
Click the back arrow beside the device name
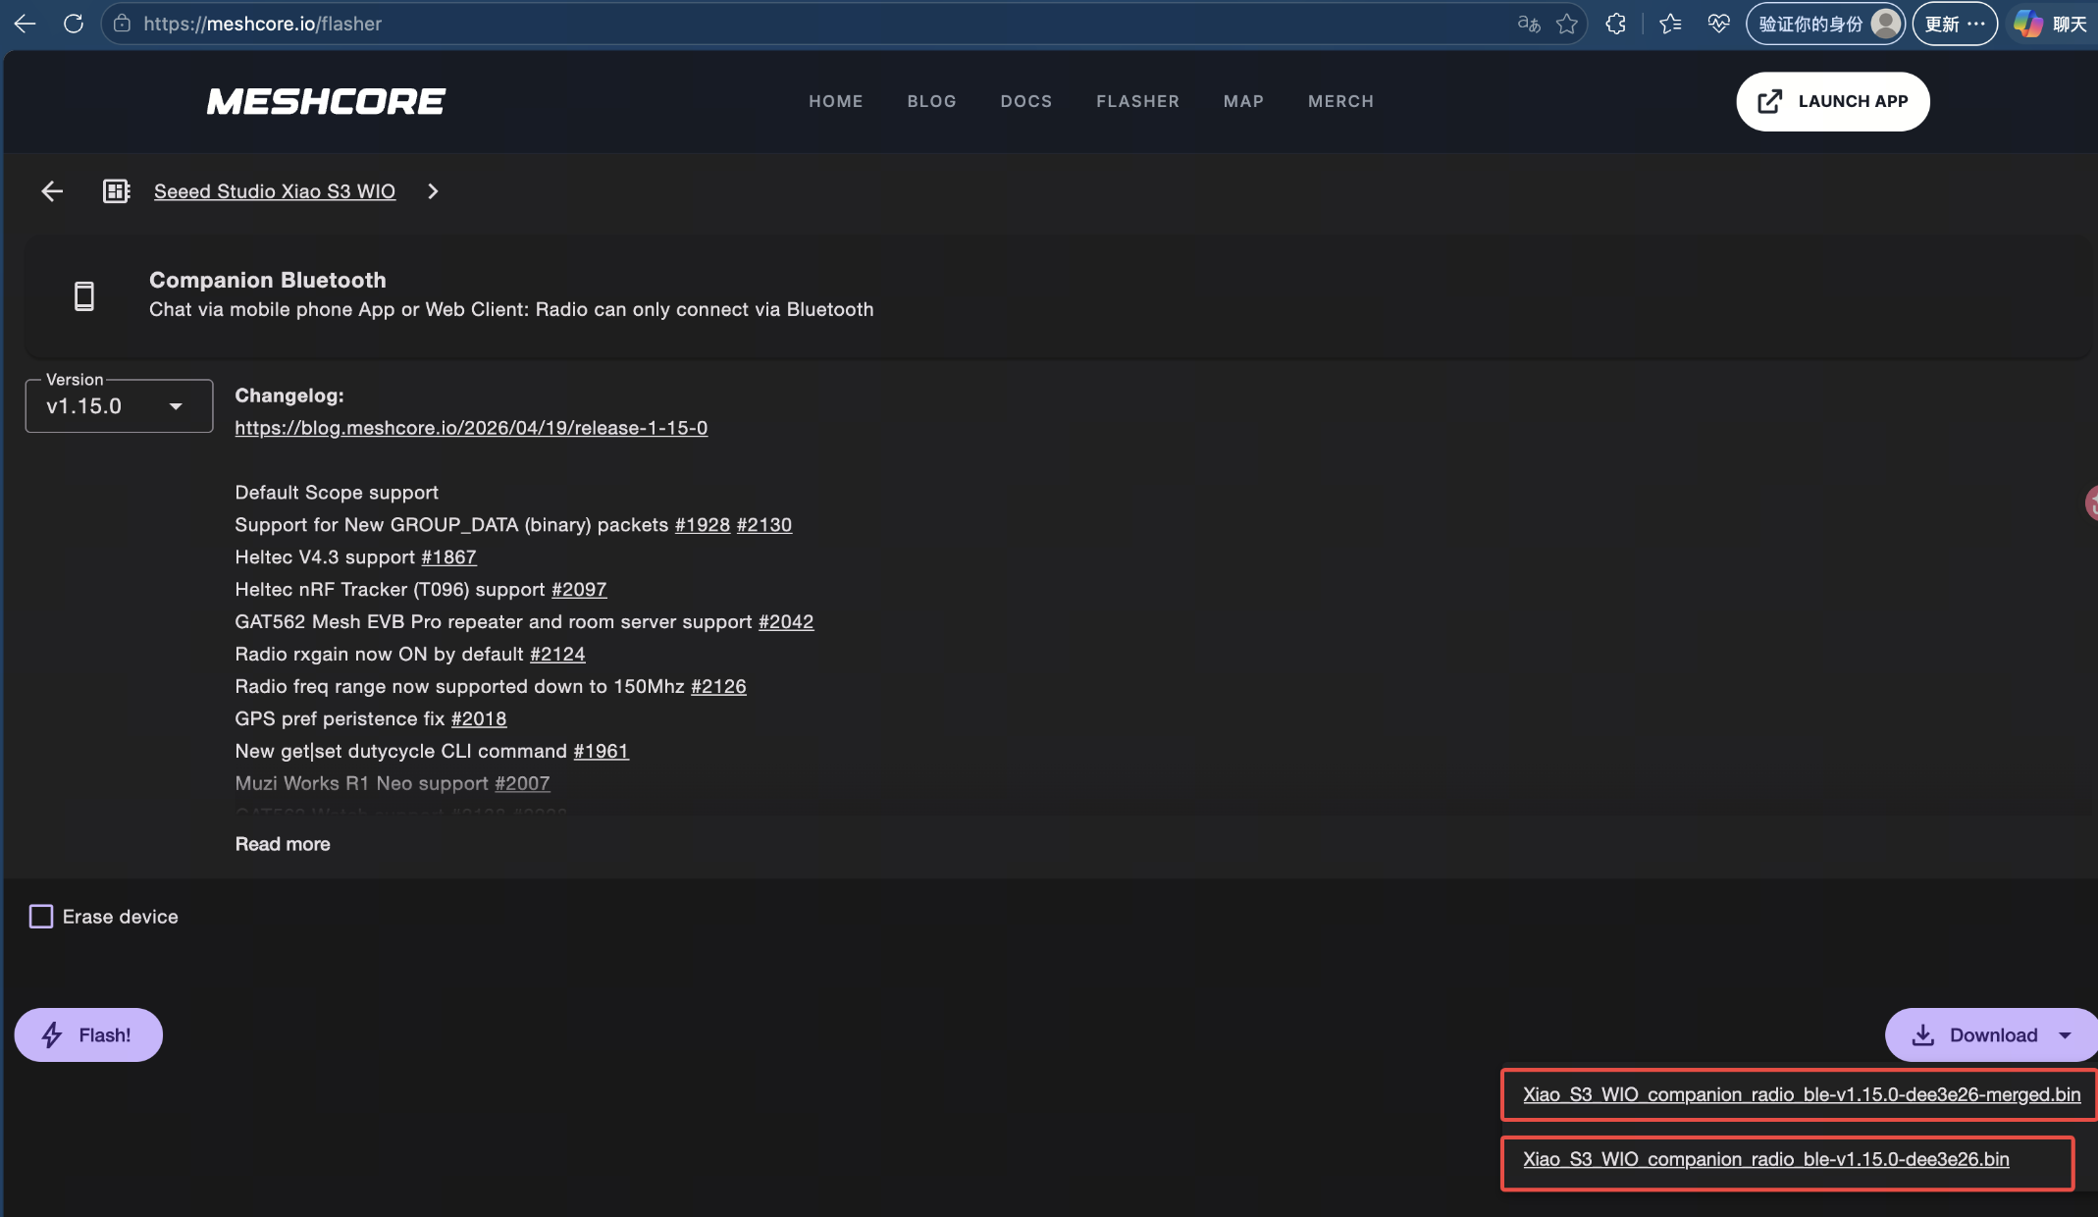tap(52, 191)
